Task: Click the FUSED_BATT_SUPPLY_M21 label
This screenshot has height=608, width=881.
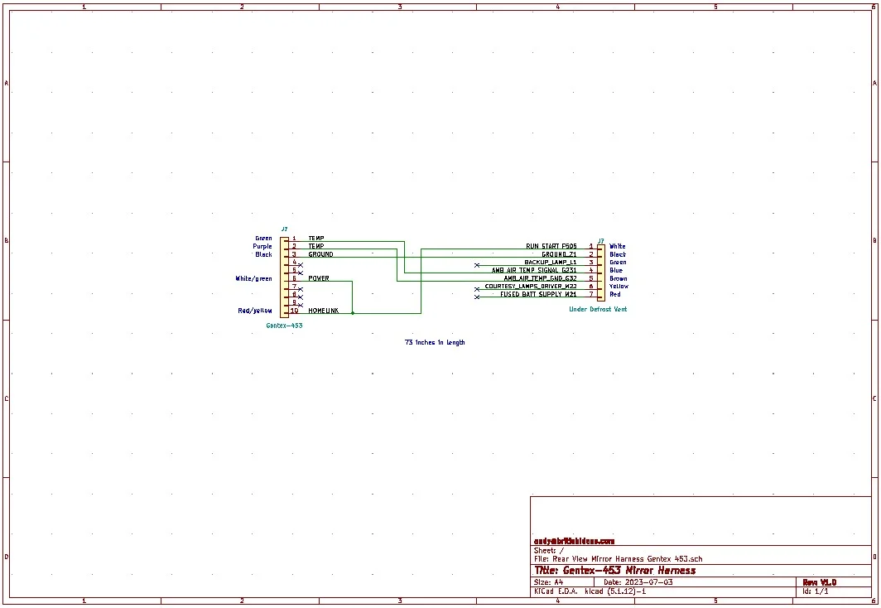Action: click(538, 294)
